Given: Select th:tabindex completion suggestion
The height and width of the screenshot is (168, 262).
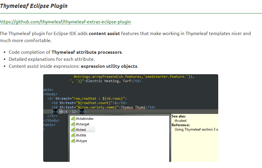Looking at the screenshot, I should click(x=85, y=119).
